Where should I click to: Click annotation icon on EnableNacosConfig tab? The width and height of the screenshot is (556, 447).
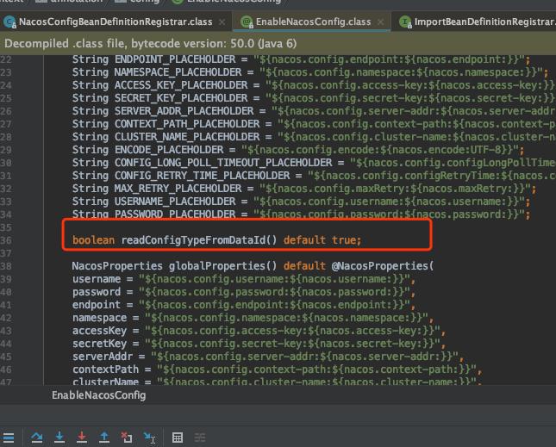(x=247, y=22)
